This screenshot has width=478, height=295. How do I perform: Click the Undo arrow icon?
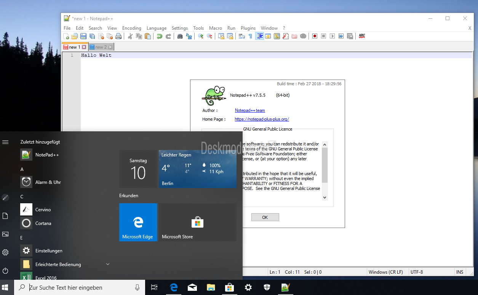tap(159, 36)
